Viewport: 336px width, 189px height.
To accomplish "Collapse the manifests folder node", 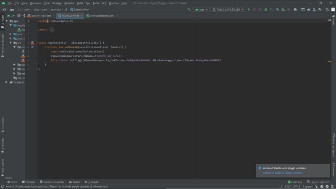I will point(11,25).
